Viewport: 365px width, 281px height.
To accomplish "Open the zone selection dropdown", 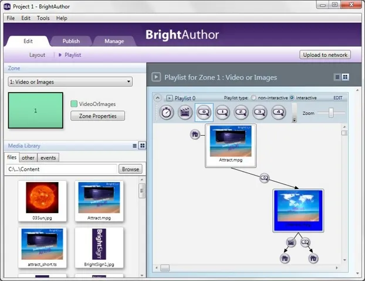I will [x=70, y=82].
